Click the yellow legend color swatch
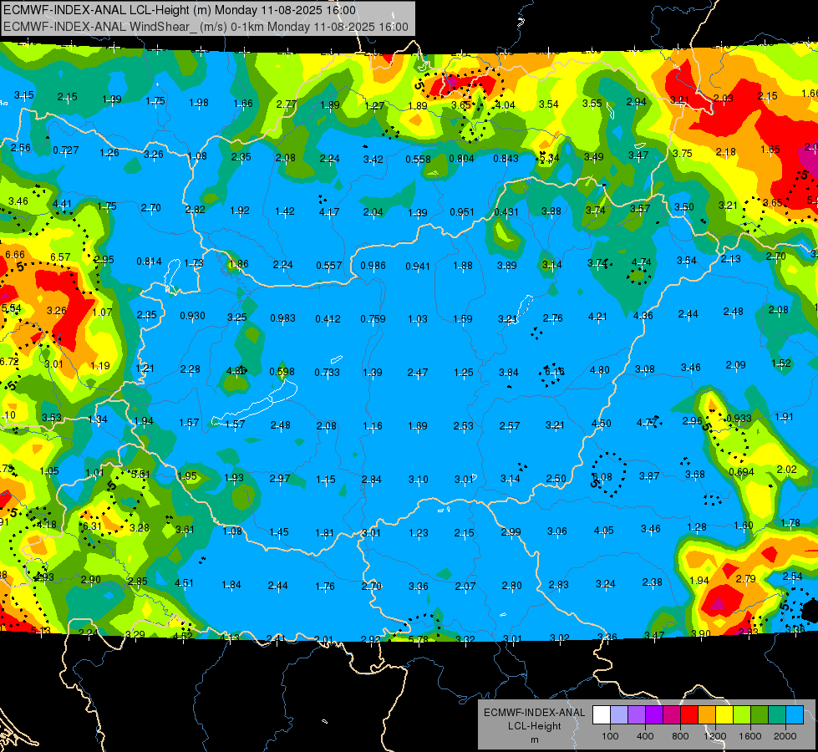 [x=724, y=715]
